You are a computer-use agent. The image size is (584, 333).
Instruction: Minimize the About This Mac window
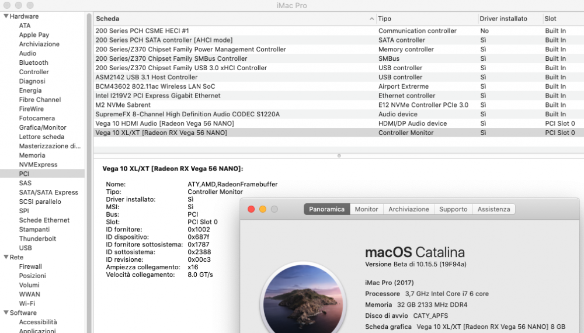click(263, 209)
